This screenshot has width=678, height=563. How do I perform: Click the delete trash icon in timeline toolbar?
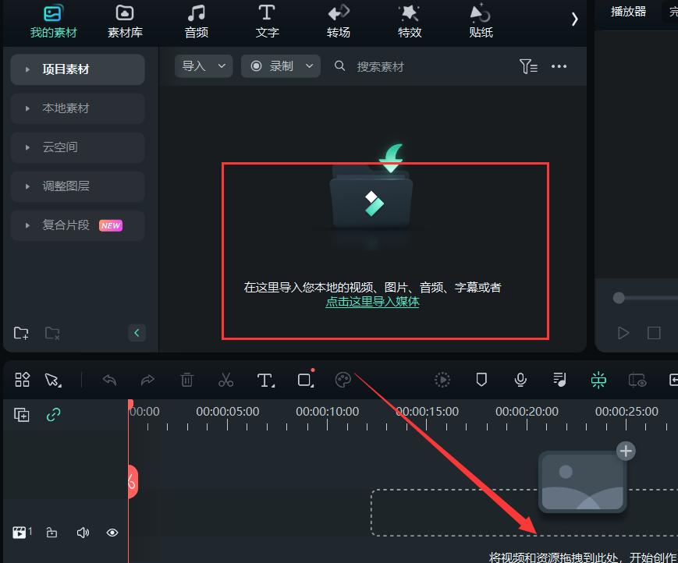187,380
